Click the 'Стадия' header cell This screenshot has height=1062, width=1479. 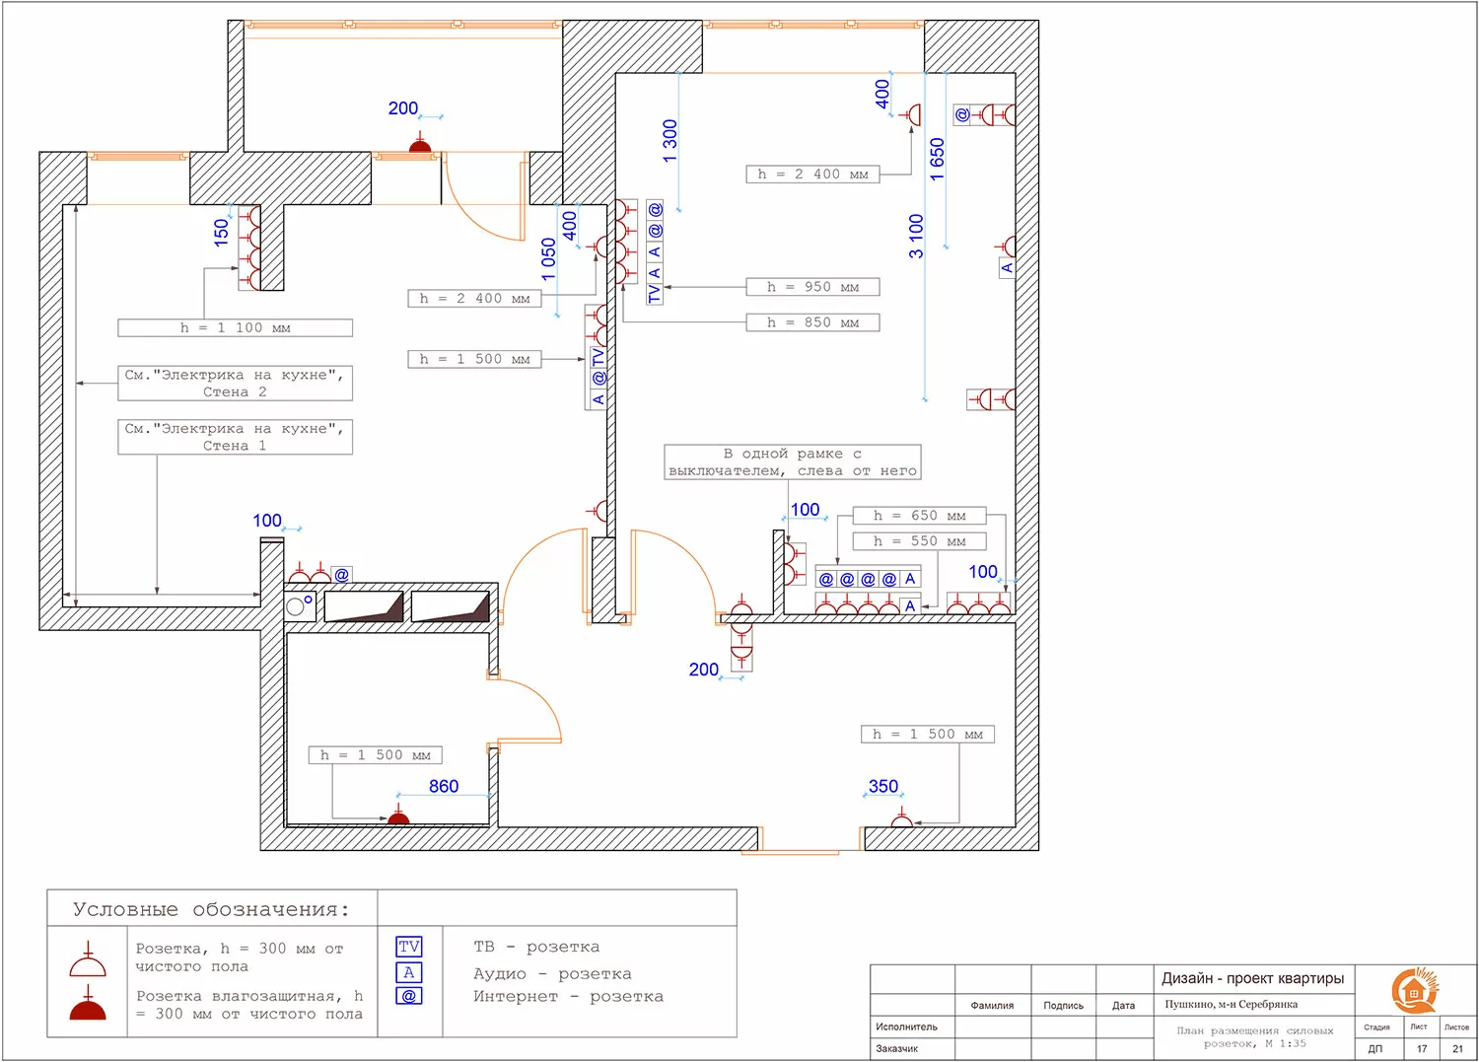(1376, 1027)
